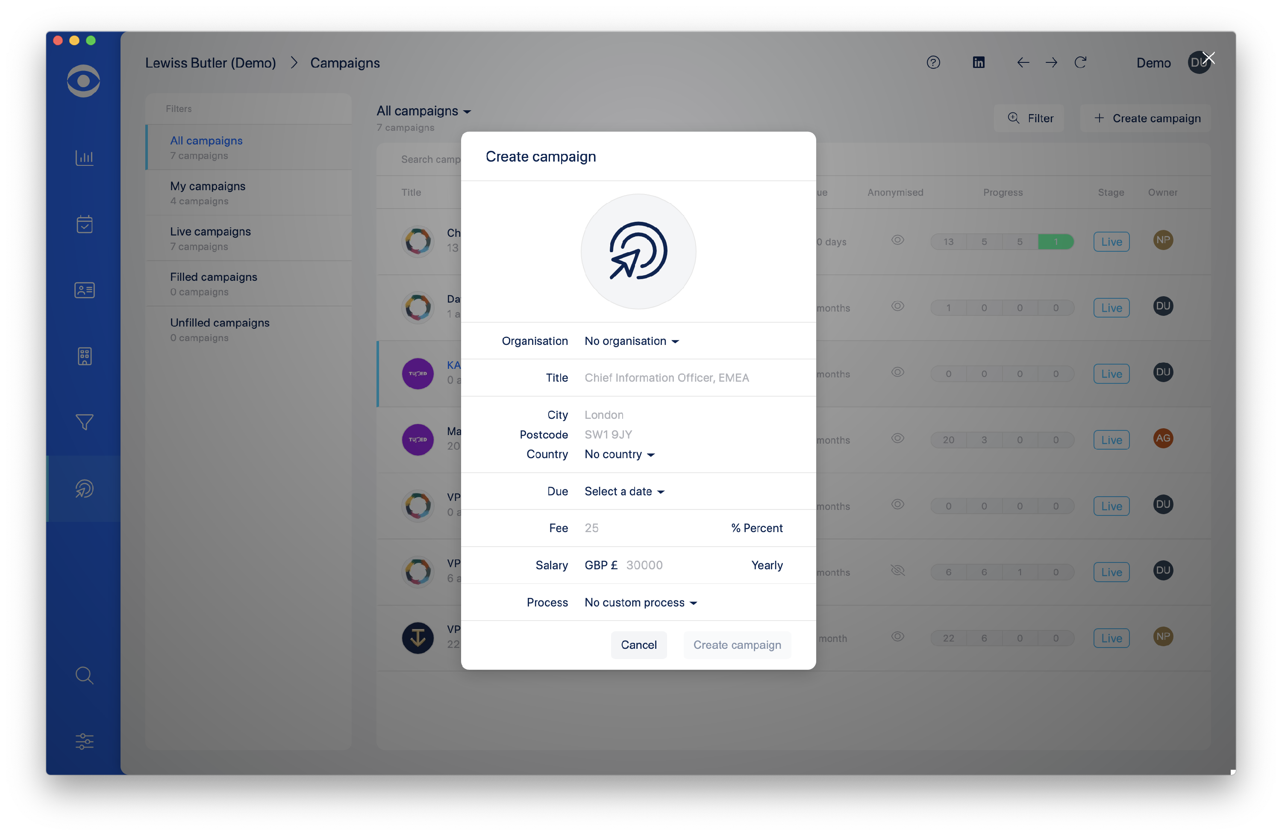Open the analytics bar chart sidebar icon
Viewport: 1282px width, 836px height.
(84, 158)
